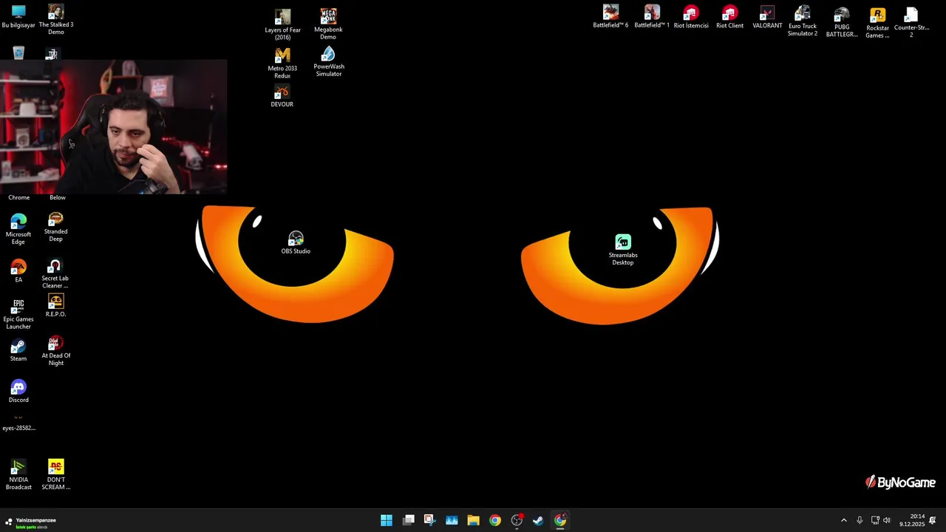Open the notifications bell icon

(933, 520)
